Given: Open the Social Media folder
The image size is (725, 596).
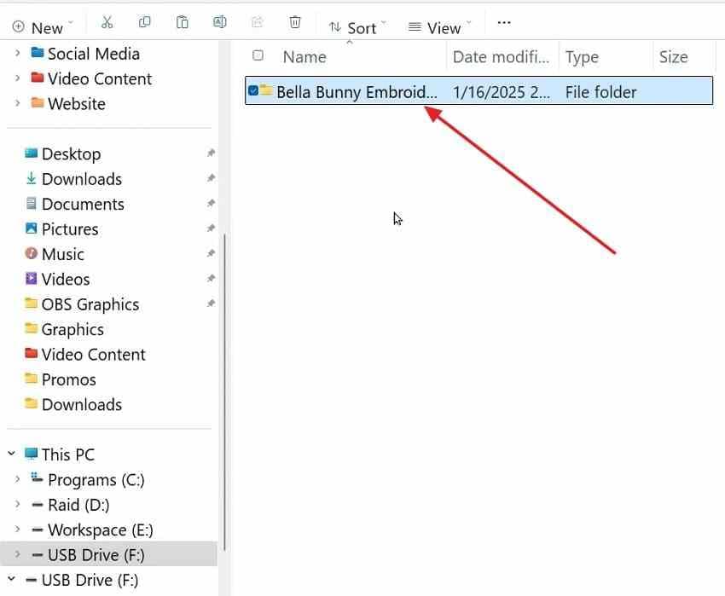Looking at the screenshot, I should pos(94,54).
